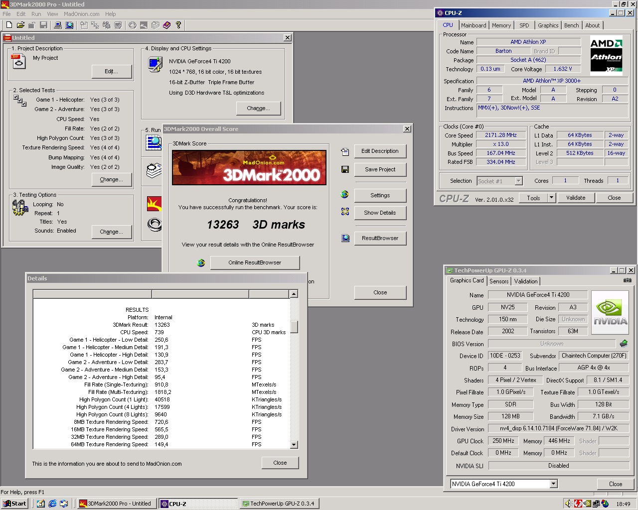Screen dimensions: 638x510
Task: Click the globe icon beside Online ResultBrowser
Action: point(201,262)
